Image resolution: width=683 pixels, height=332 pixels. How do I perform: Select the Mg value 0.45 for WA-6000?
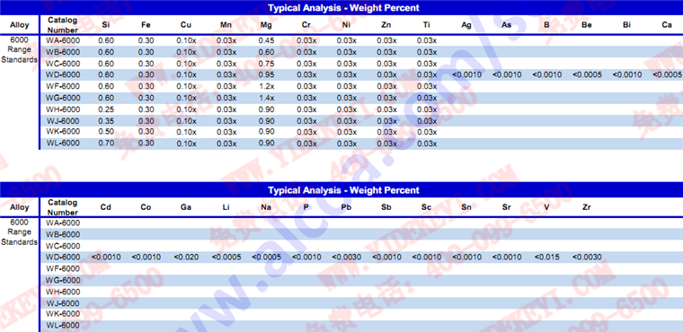click(x=266, y=41)
